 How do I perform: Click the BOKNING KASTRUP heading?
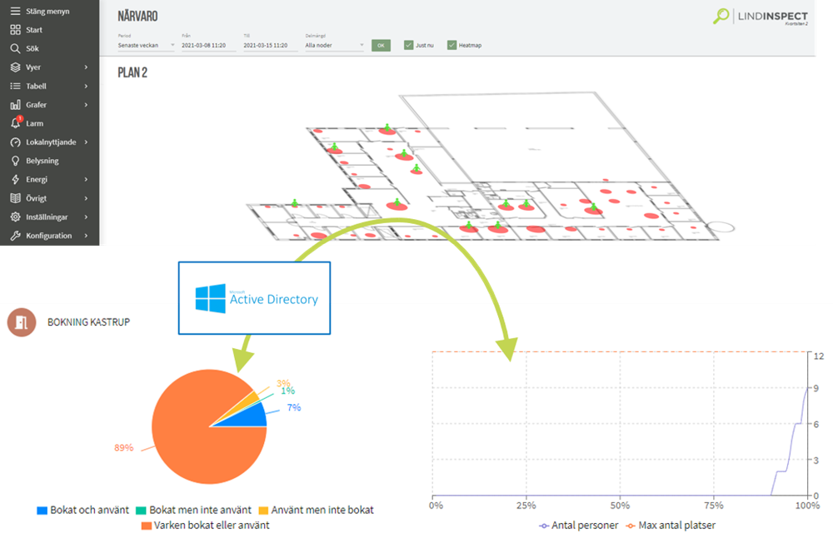(x=89, y=322)
